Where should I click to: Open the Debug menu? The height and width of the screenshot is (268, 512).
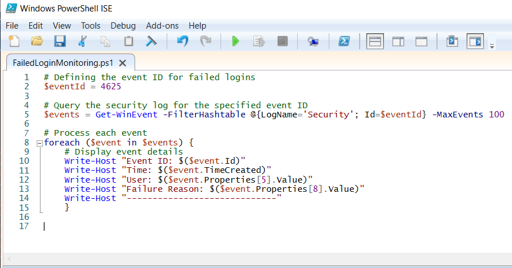[123, 26]
